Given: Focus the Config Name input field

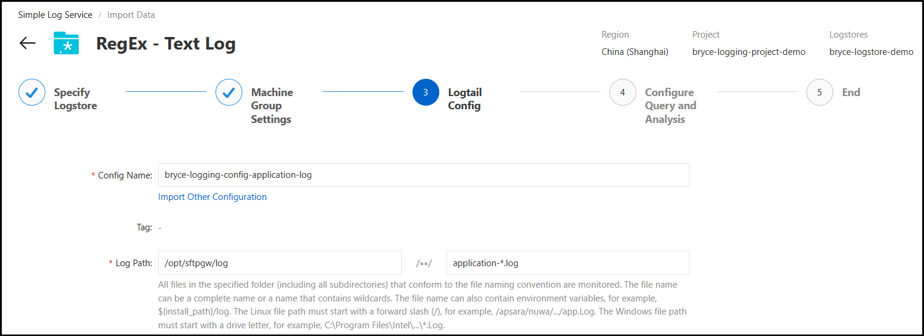Looking at the screenshot, I should 423,175.
